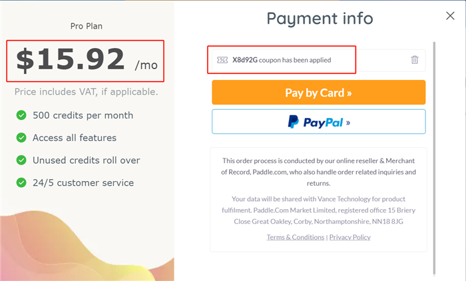
Task: Choose the PayPal payment button
Action: pyautogui.click(x=319, y=122)
